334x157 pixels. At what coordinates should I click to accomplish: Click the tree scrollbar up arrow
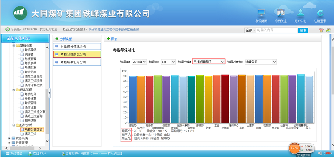click(x=47, y=48)
